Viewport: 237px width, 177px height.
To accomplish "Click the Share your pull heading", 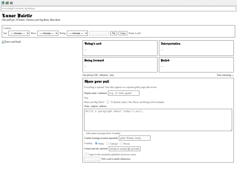I will coord(97,81).
